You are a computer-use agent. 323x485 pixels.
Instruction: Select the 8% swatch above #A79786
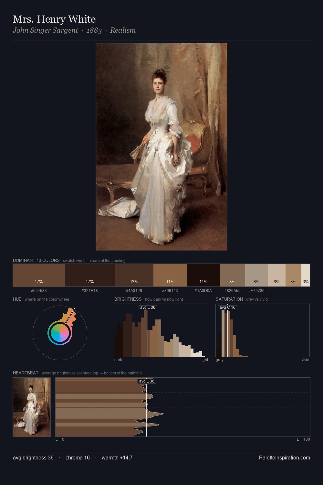coord(256,275)
